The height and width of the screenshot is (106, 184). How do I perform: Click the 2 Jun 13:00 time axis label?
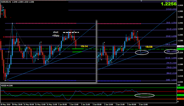click(x=109, y=105)
